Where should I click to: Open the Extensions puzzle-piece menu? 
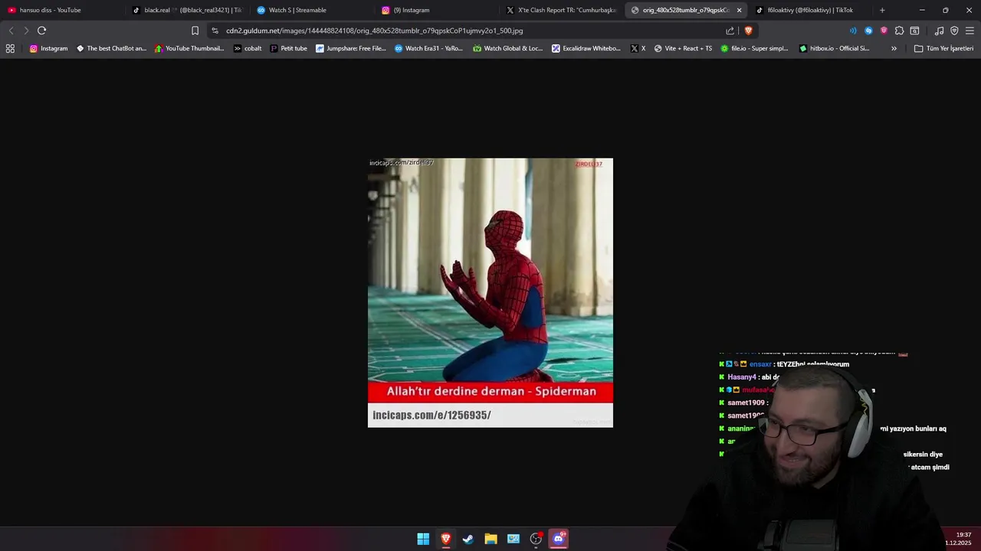click(x=899, y=31)
